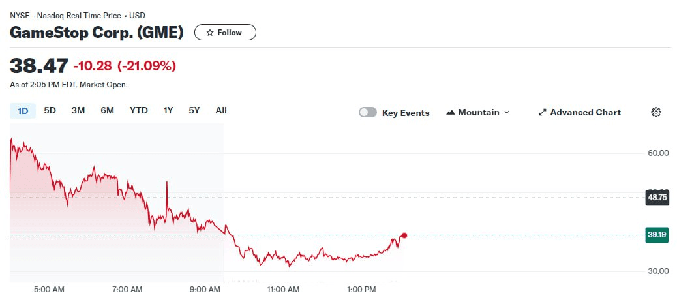
Task: Click the NYSE Nasdaq Real Time Price label
Action: [77, 16]
